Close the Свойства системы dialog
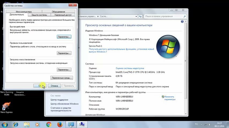The image size is (229, 128). coord(73,5)
